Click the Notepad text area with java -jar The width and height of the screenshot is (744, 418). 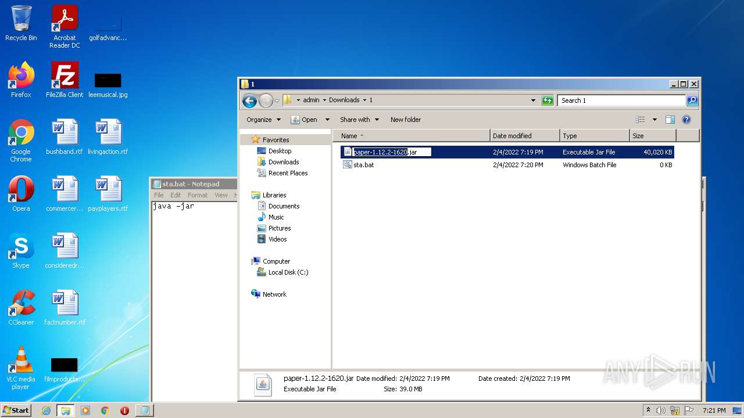point(194,302)
